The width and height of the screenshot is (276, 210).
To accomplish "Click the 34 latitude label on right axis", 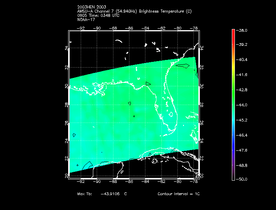I will pyautogui.click(x=202, y=48).
